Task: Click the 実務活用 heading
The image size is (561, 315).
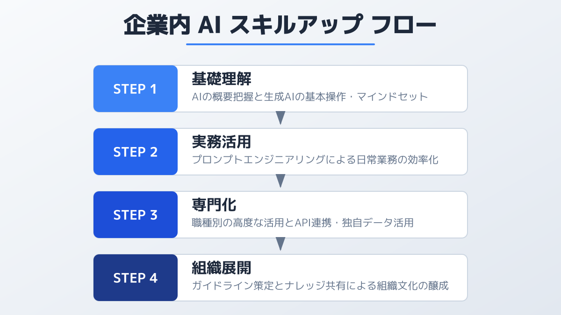Action: point(222,142)
